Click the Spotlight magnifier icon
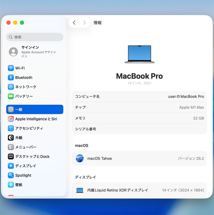 [11, 175]
